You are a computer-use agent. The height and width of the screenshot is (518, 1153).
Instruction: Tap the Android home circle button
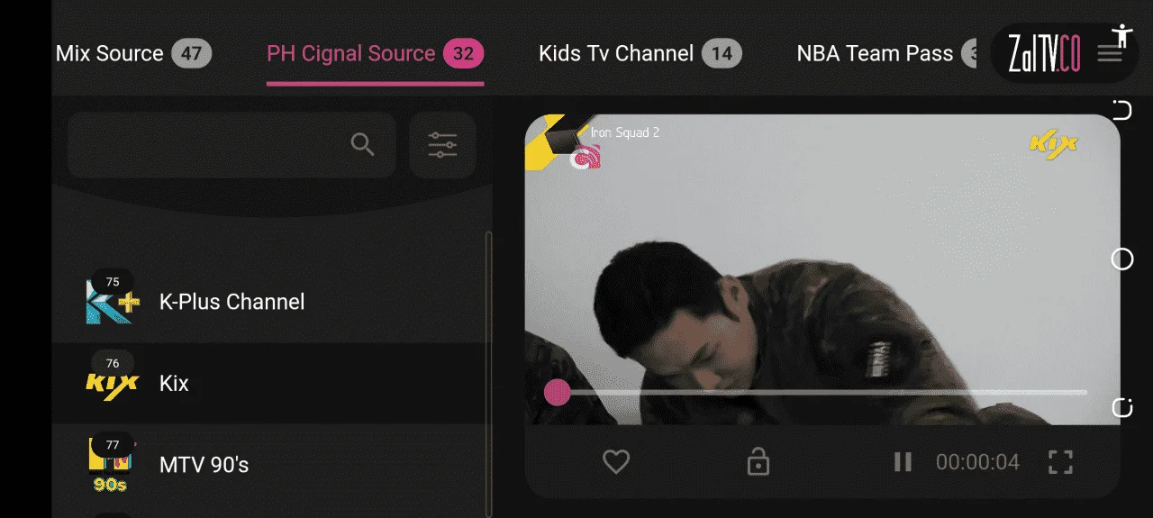1122,259
